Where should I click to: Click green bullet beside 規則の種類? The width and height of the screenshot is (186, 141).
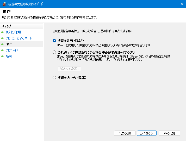point(2,32)
